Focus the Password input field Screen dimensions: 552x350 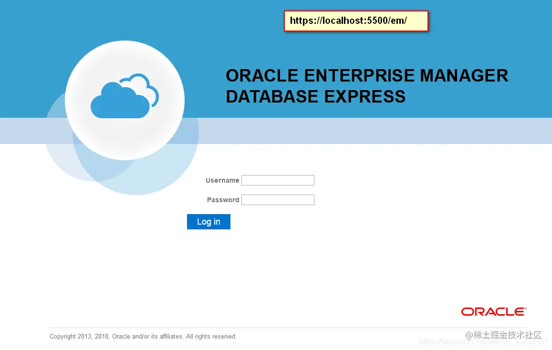click(x=278, y=200)
